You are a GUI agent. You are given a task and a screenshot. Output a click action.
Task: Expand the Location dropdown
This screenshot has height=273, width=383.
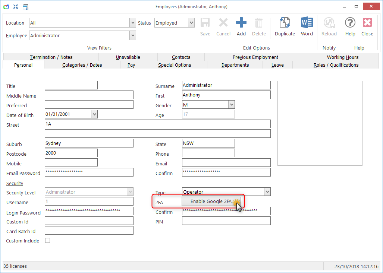click(x=133, y=23)
